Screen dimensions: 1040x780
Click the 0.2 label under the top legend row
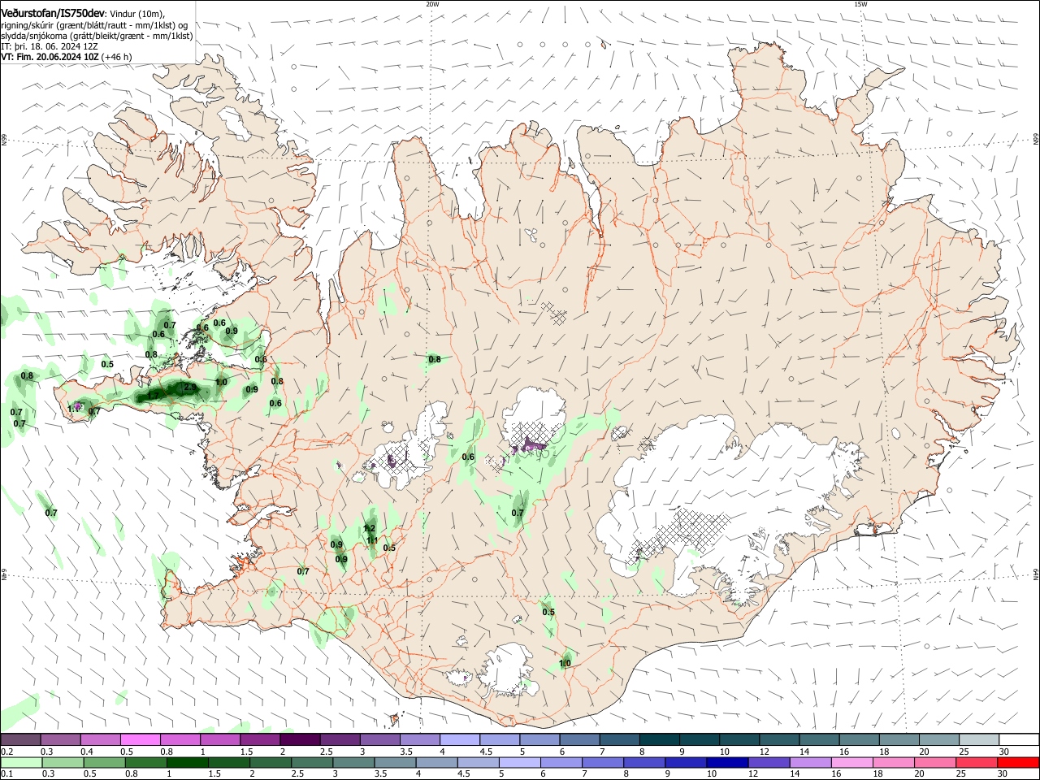point(6,752)
